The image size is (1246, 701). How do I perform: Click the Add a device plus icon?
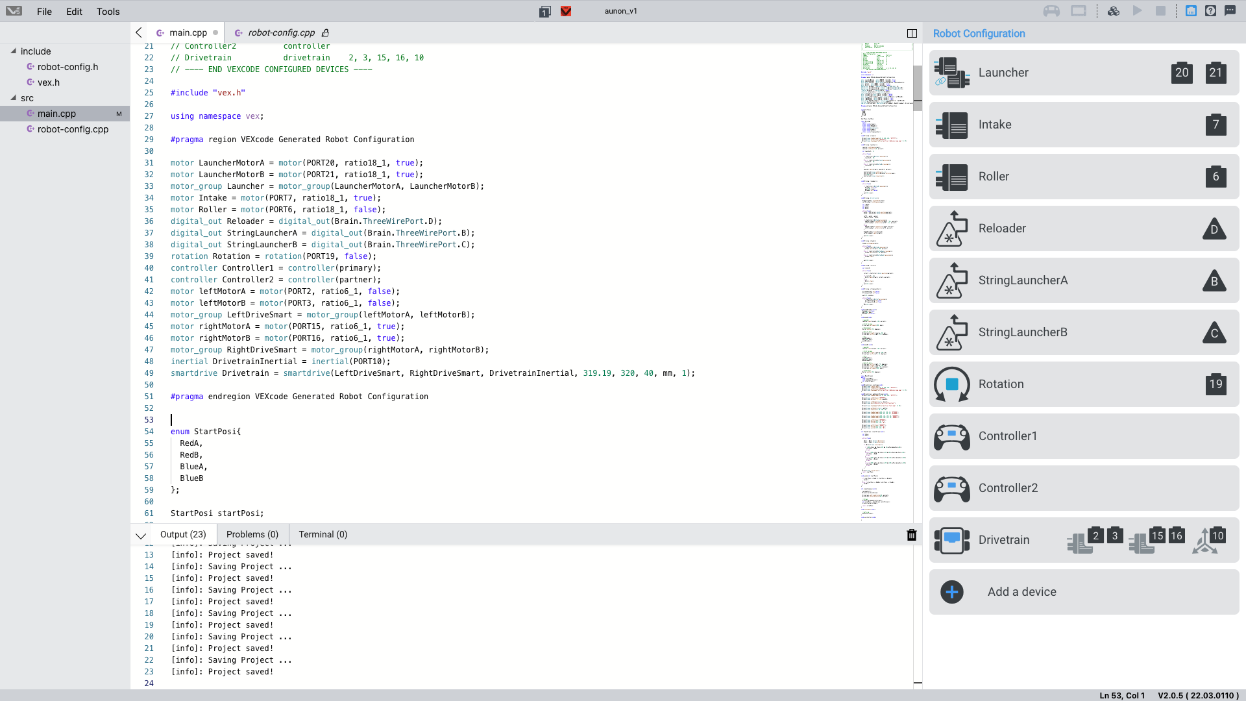tap(951, 592)
